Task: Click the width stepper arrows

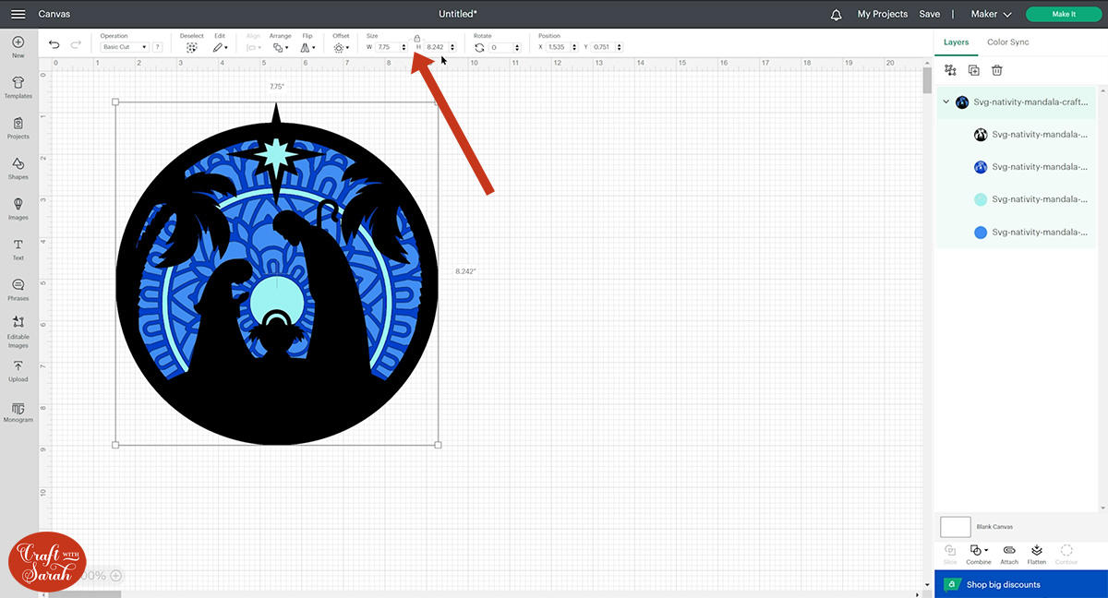Action: coord(404,47)
